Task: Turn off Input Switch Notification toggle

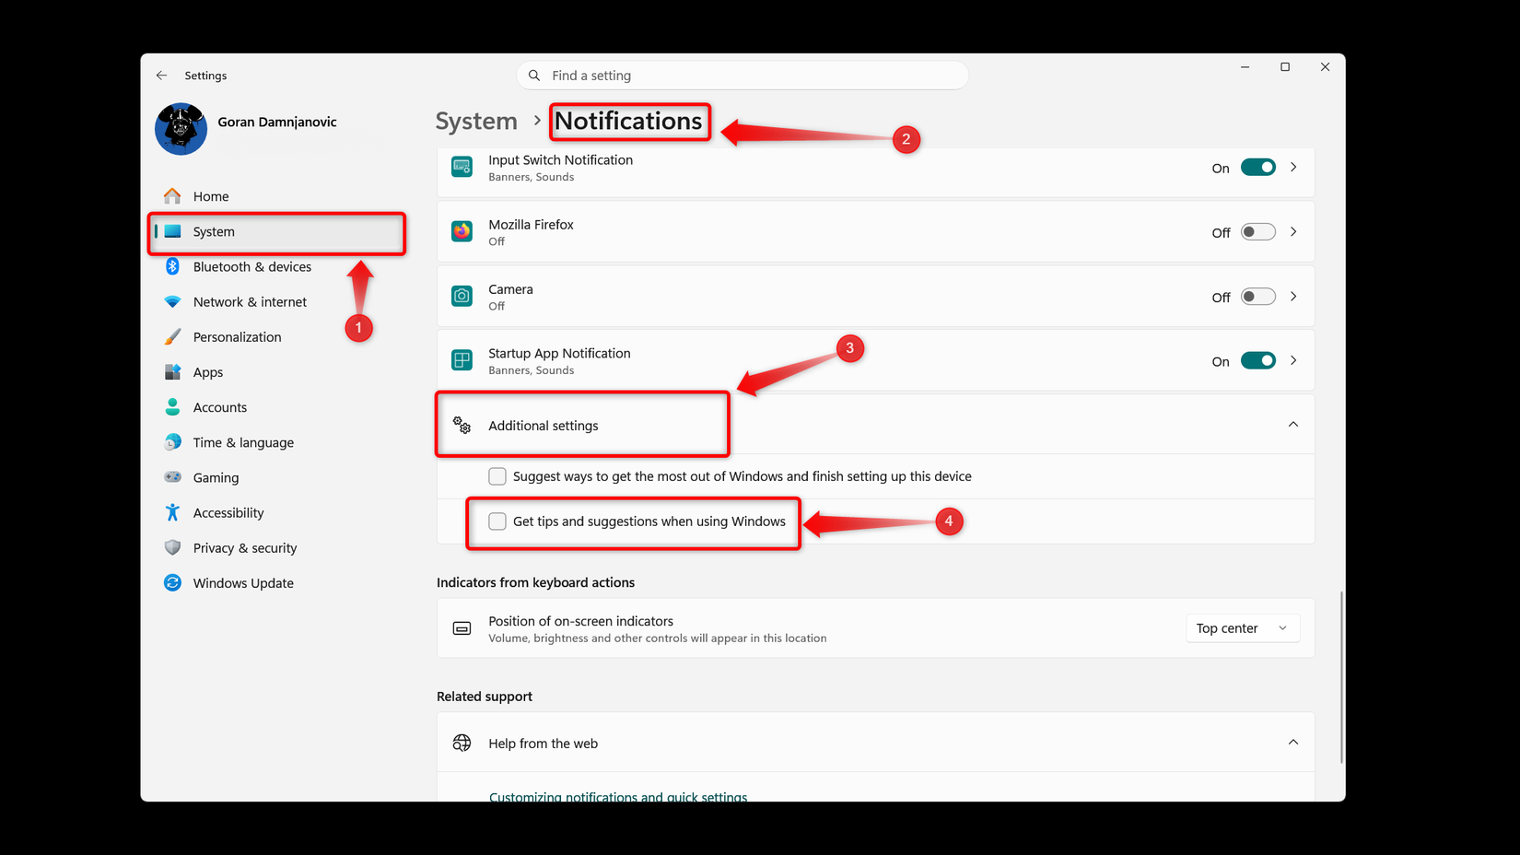Action: coord(1257,168)
